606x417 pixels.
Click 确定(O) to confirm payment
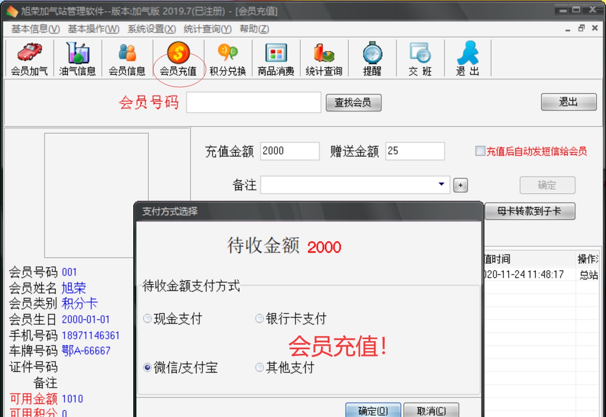click(x=373, y=410)
